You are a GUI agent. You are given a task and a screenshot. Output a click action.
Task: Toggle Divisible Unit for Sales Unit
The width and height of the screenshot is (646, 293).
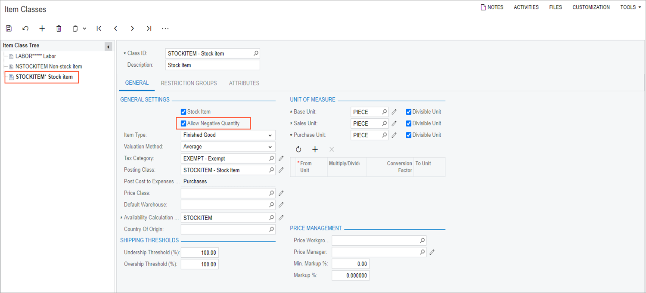[409, 123]
